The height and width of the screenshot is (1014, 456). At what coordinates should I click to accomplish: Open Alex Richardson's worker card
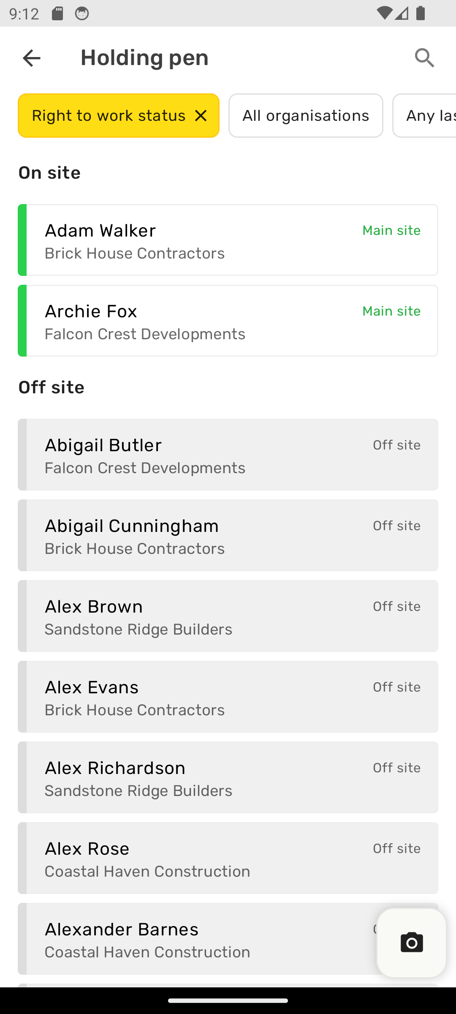[228, 777]
